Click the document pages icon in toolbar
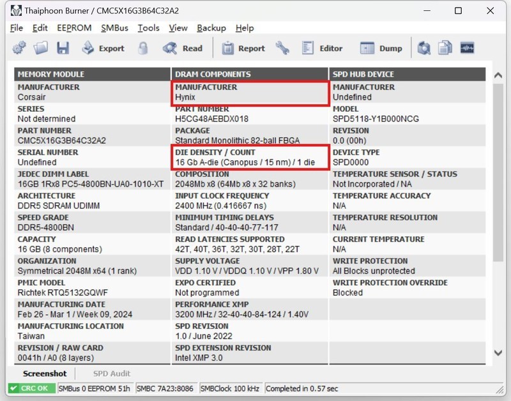This screenshot has height=401, width=511. (445, 48)
